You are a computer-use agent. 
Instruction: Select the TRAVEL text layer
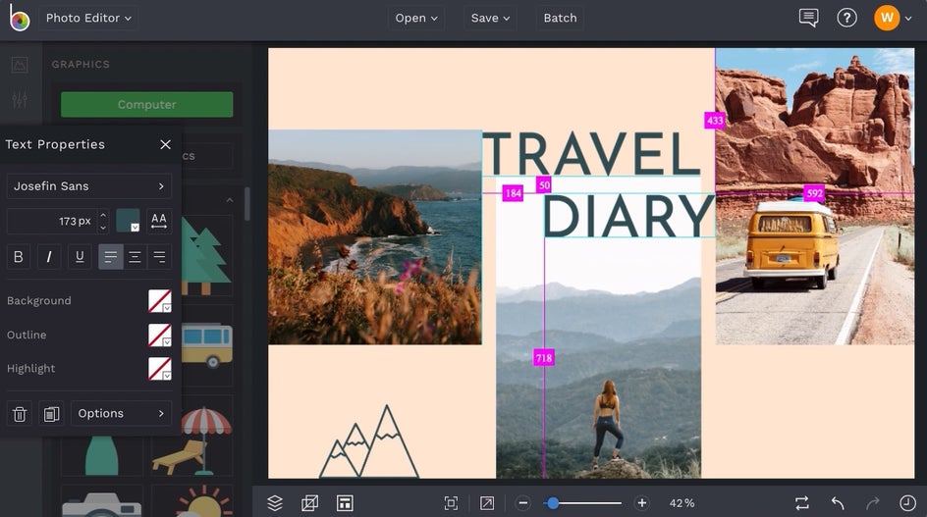click(591, 153)
